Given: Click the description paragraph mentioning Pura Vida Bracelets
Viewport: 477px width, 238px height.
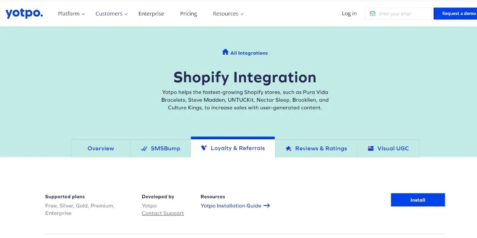Looking at the screenshot, I should pos(245,100).
